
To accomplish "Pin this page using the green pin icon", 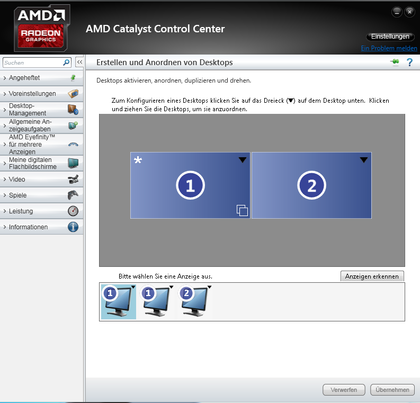I will pyautogui.click(x=395, y=62).
